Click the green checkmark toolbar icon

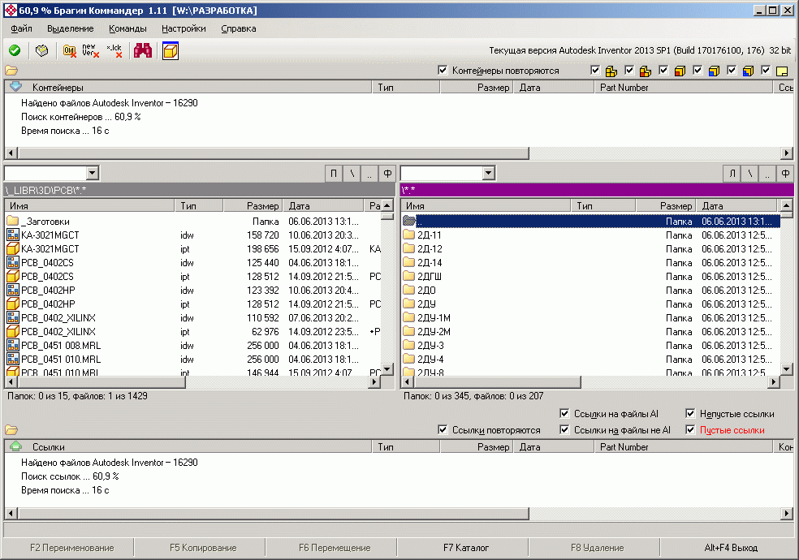(15, 50)
